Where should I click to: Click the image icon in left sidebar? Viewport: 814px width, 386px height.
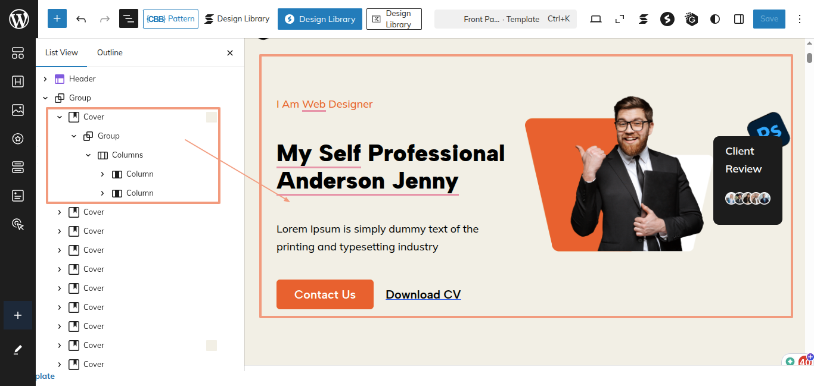[18, 110]
